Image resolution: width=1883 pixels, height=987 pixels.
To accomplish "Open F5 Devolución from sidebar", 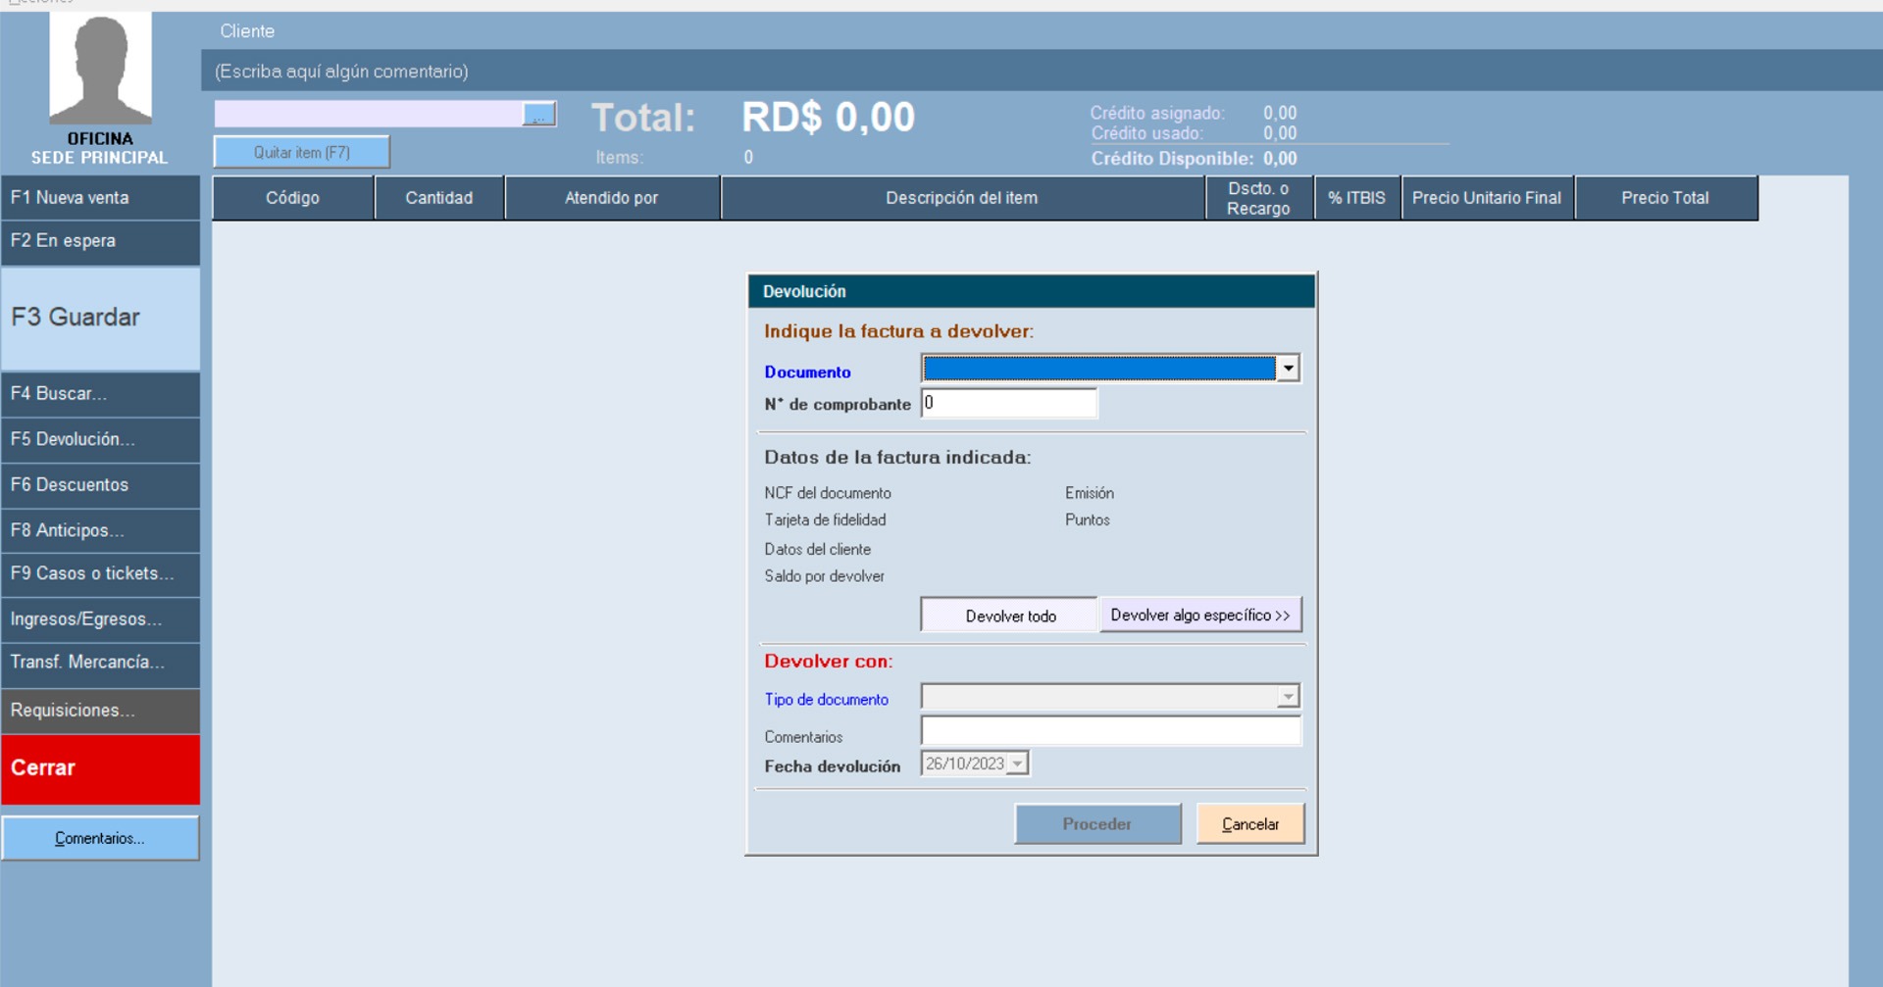I will click(100, 440).
